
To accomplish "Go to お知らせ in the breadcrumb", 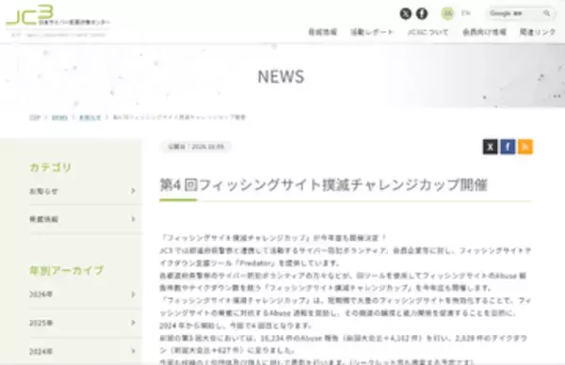I will (89, 118).
